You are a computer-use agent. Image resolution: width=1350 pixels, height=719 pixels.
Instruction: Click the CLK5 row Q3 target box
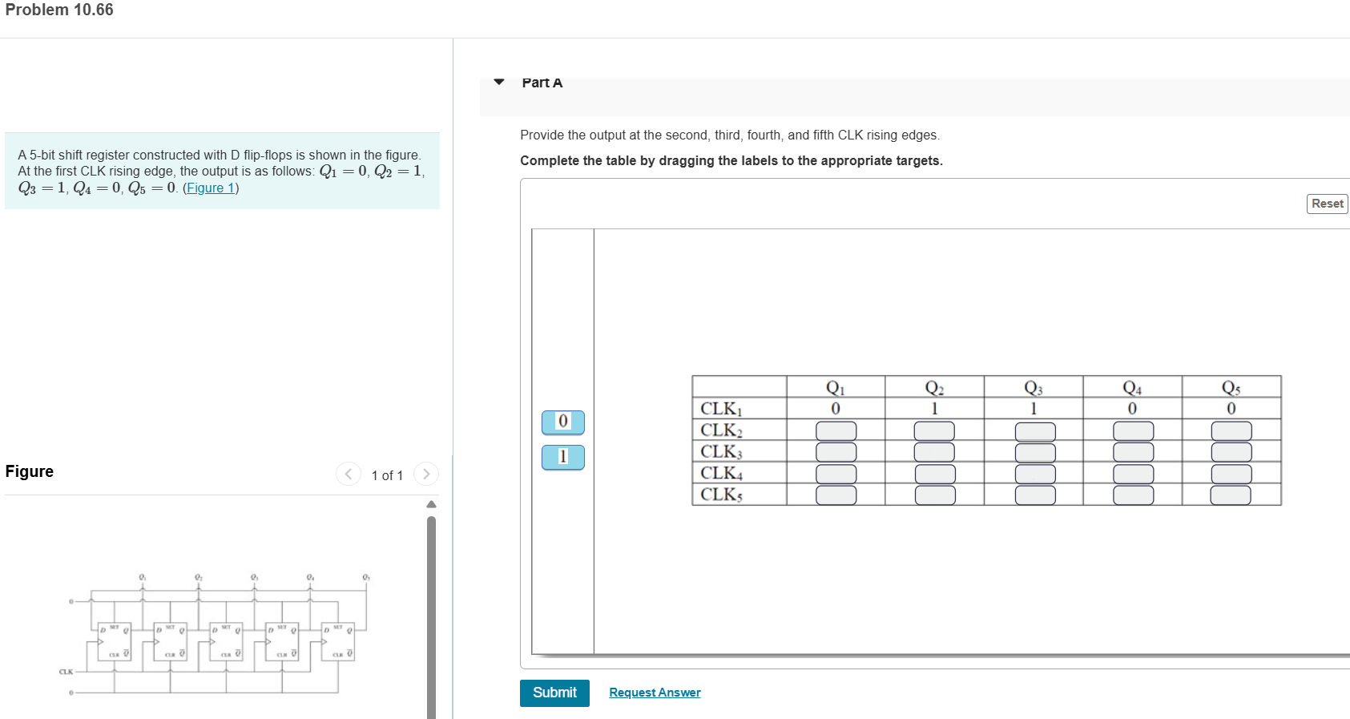[x=1034, y=495]
